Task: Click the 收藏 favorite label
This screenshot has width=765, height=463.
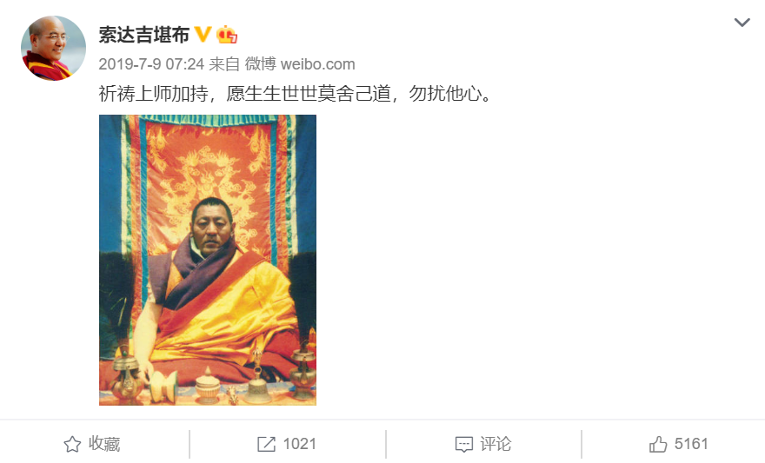Action: (x=104, y=444)
